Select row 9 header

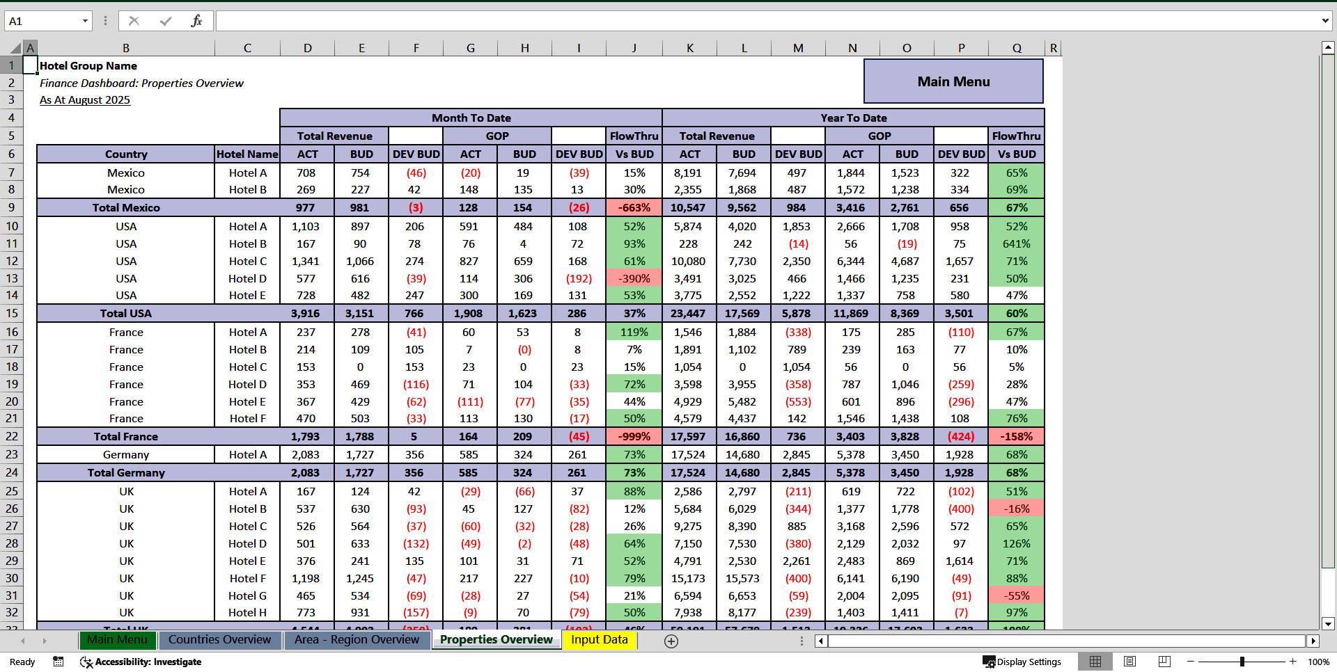[x=11, y=207]
